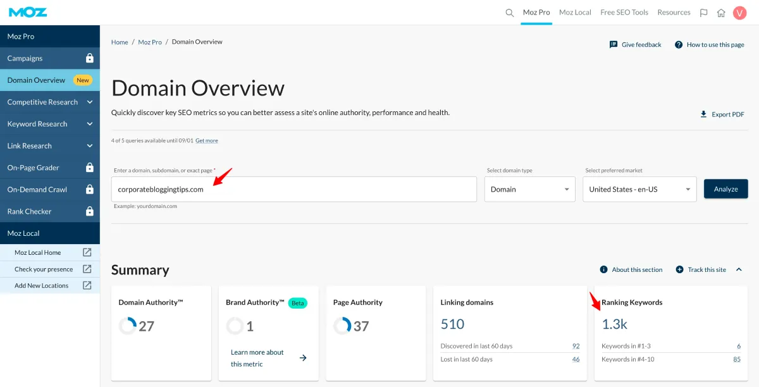This screenshot has height=387, width=759.
Task: Click the Export PDF download icon
Action: 703,114
